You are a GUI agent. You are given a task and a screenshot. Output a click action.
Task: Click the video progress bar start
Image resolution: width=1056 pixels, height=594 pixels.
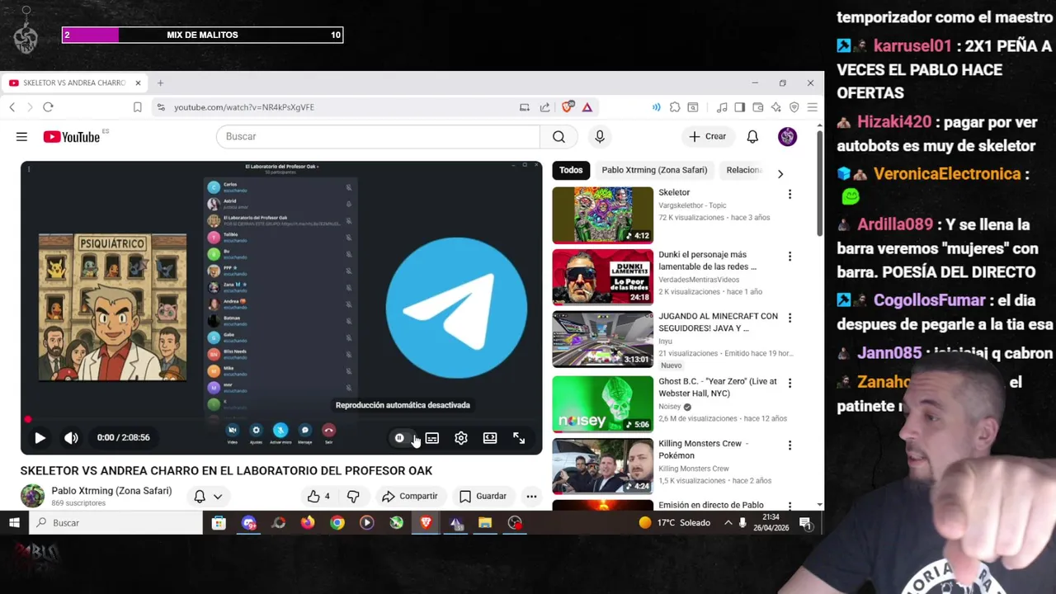click(27, 420)
